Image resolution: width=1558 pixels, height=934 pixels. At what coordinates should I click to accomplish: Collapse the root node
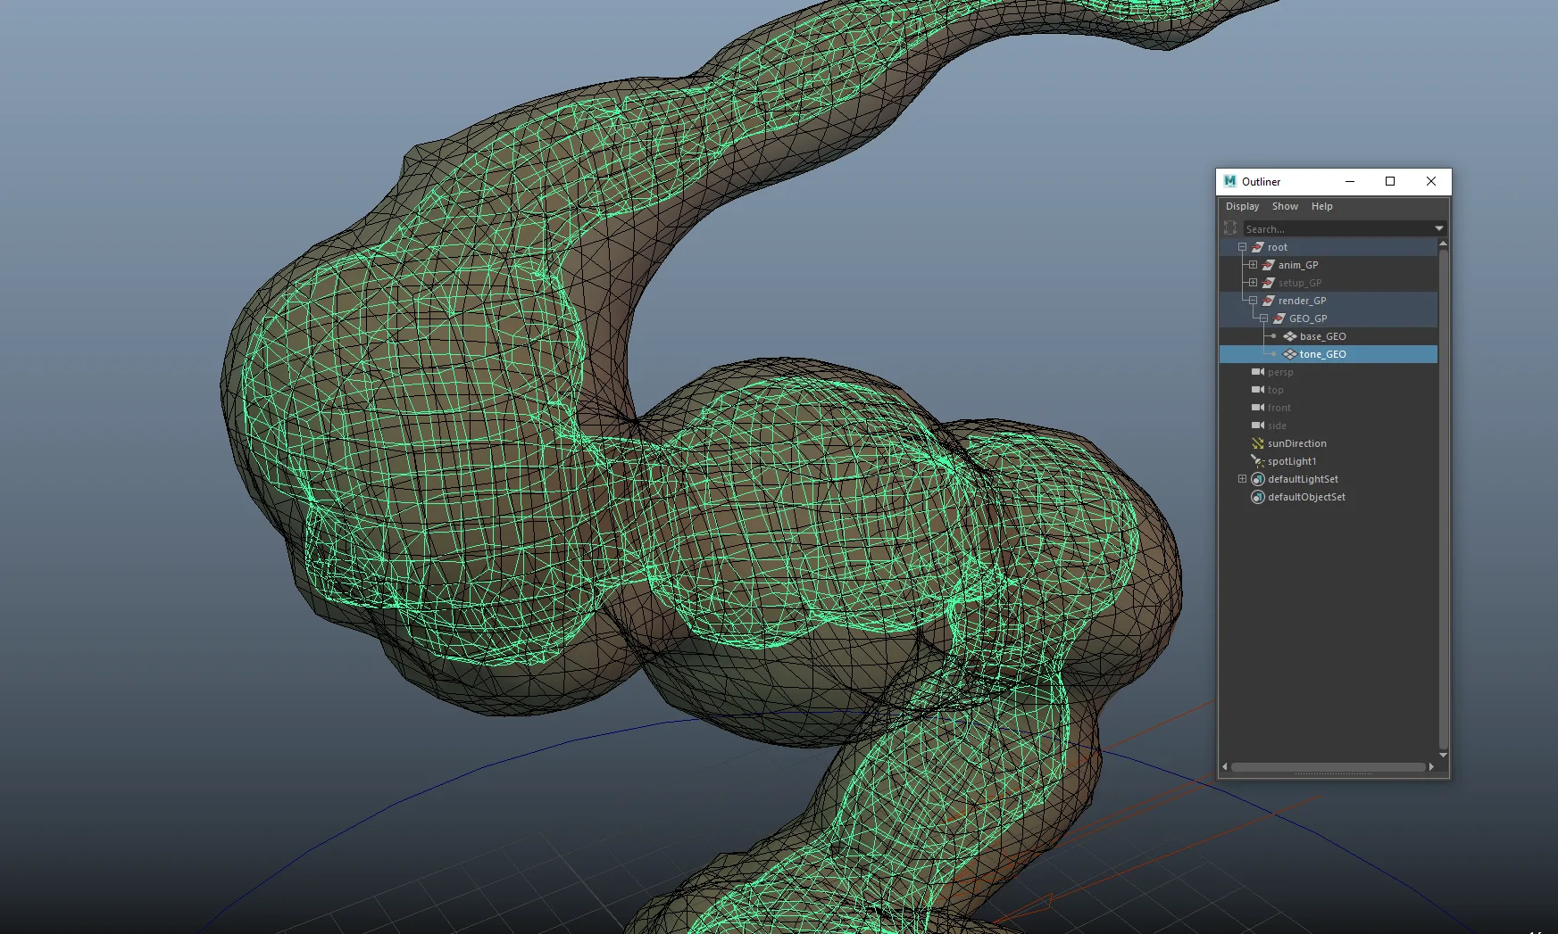[1242, 247]
